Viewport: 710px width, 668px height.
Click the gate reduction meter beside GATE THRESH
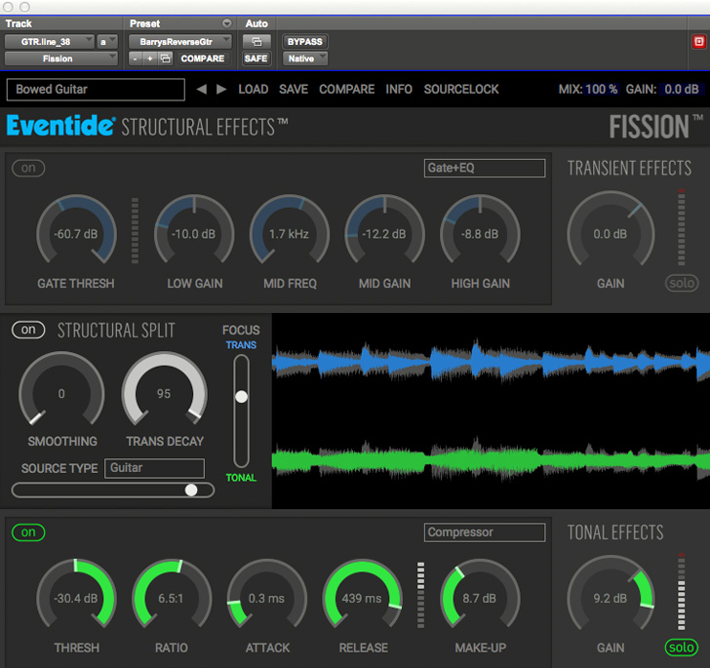coord(135,230)
